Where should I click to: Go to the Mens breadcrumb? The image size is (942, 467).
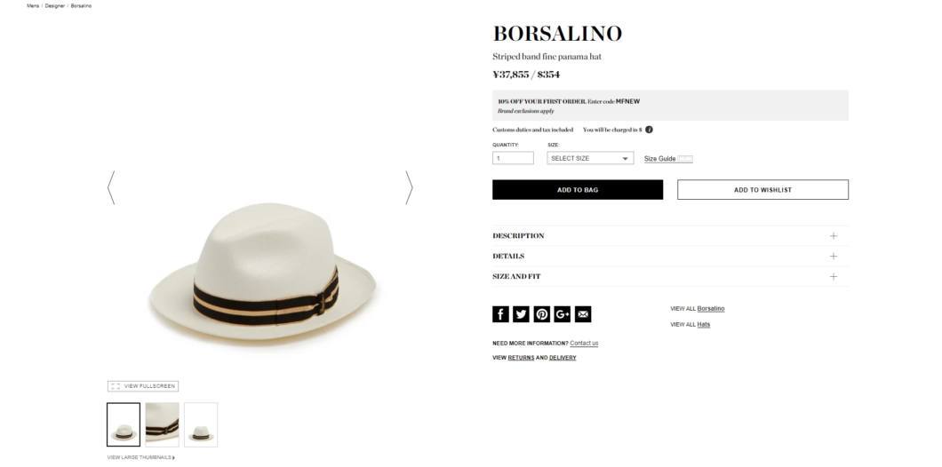(x=33, y=5)
